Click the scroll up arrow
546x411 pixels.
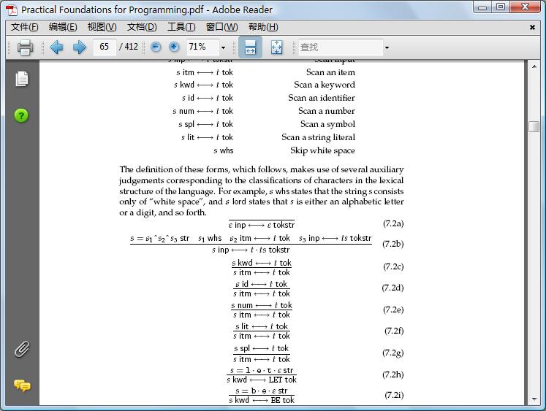click(x=534, y=66)
